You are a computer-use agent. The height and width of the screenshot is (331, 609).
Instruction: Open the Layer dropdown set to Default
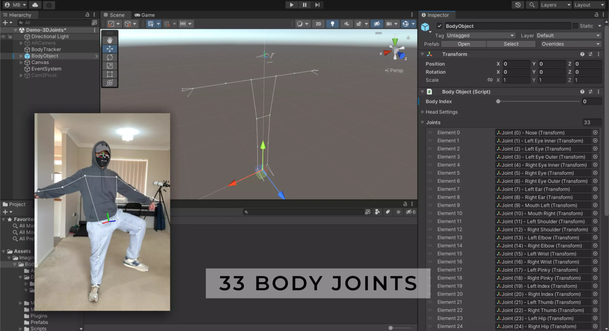pyautogui.click(x=568, y=36)
